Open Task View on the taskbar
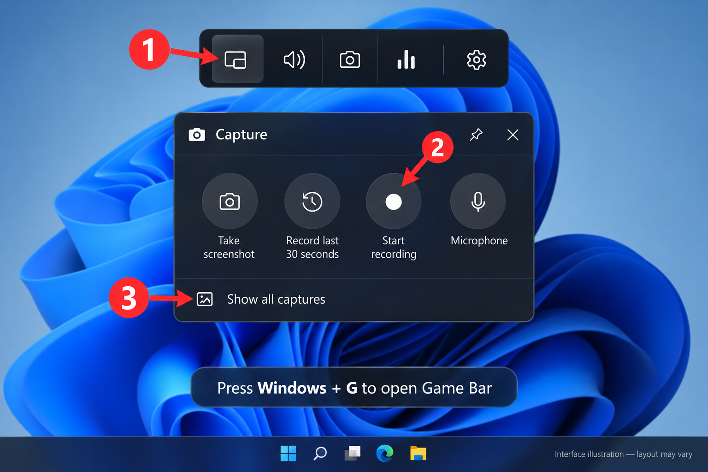Viewport: 708px width, 472px height. coord(353,454)
